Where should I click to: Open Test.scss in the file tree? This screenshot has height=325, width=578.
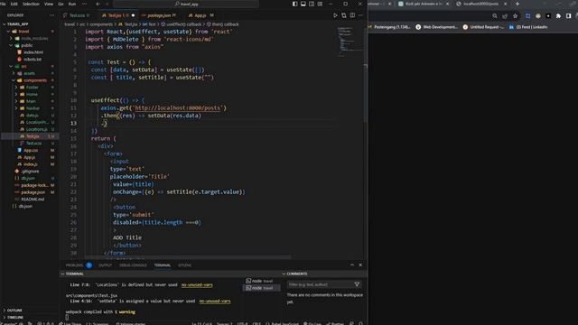tap(33, 144)
